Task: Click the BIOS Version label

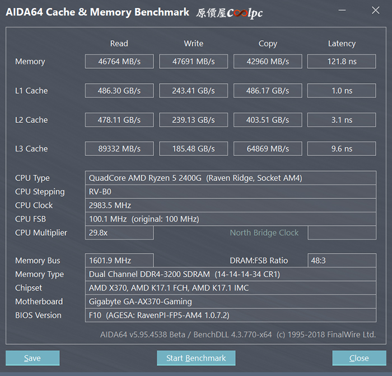Action: [38, 315]
